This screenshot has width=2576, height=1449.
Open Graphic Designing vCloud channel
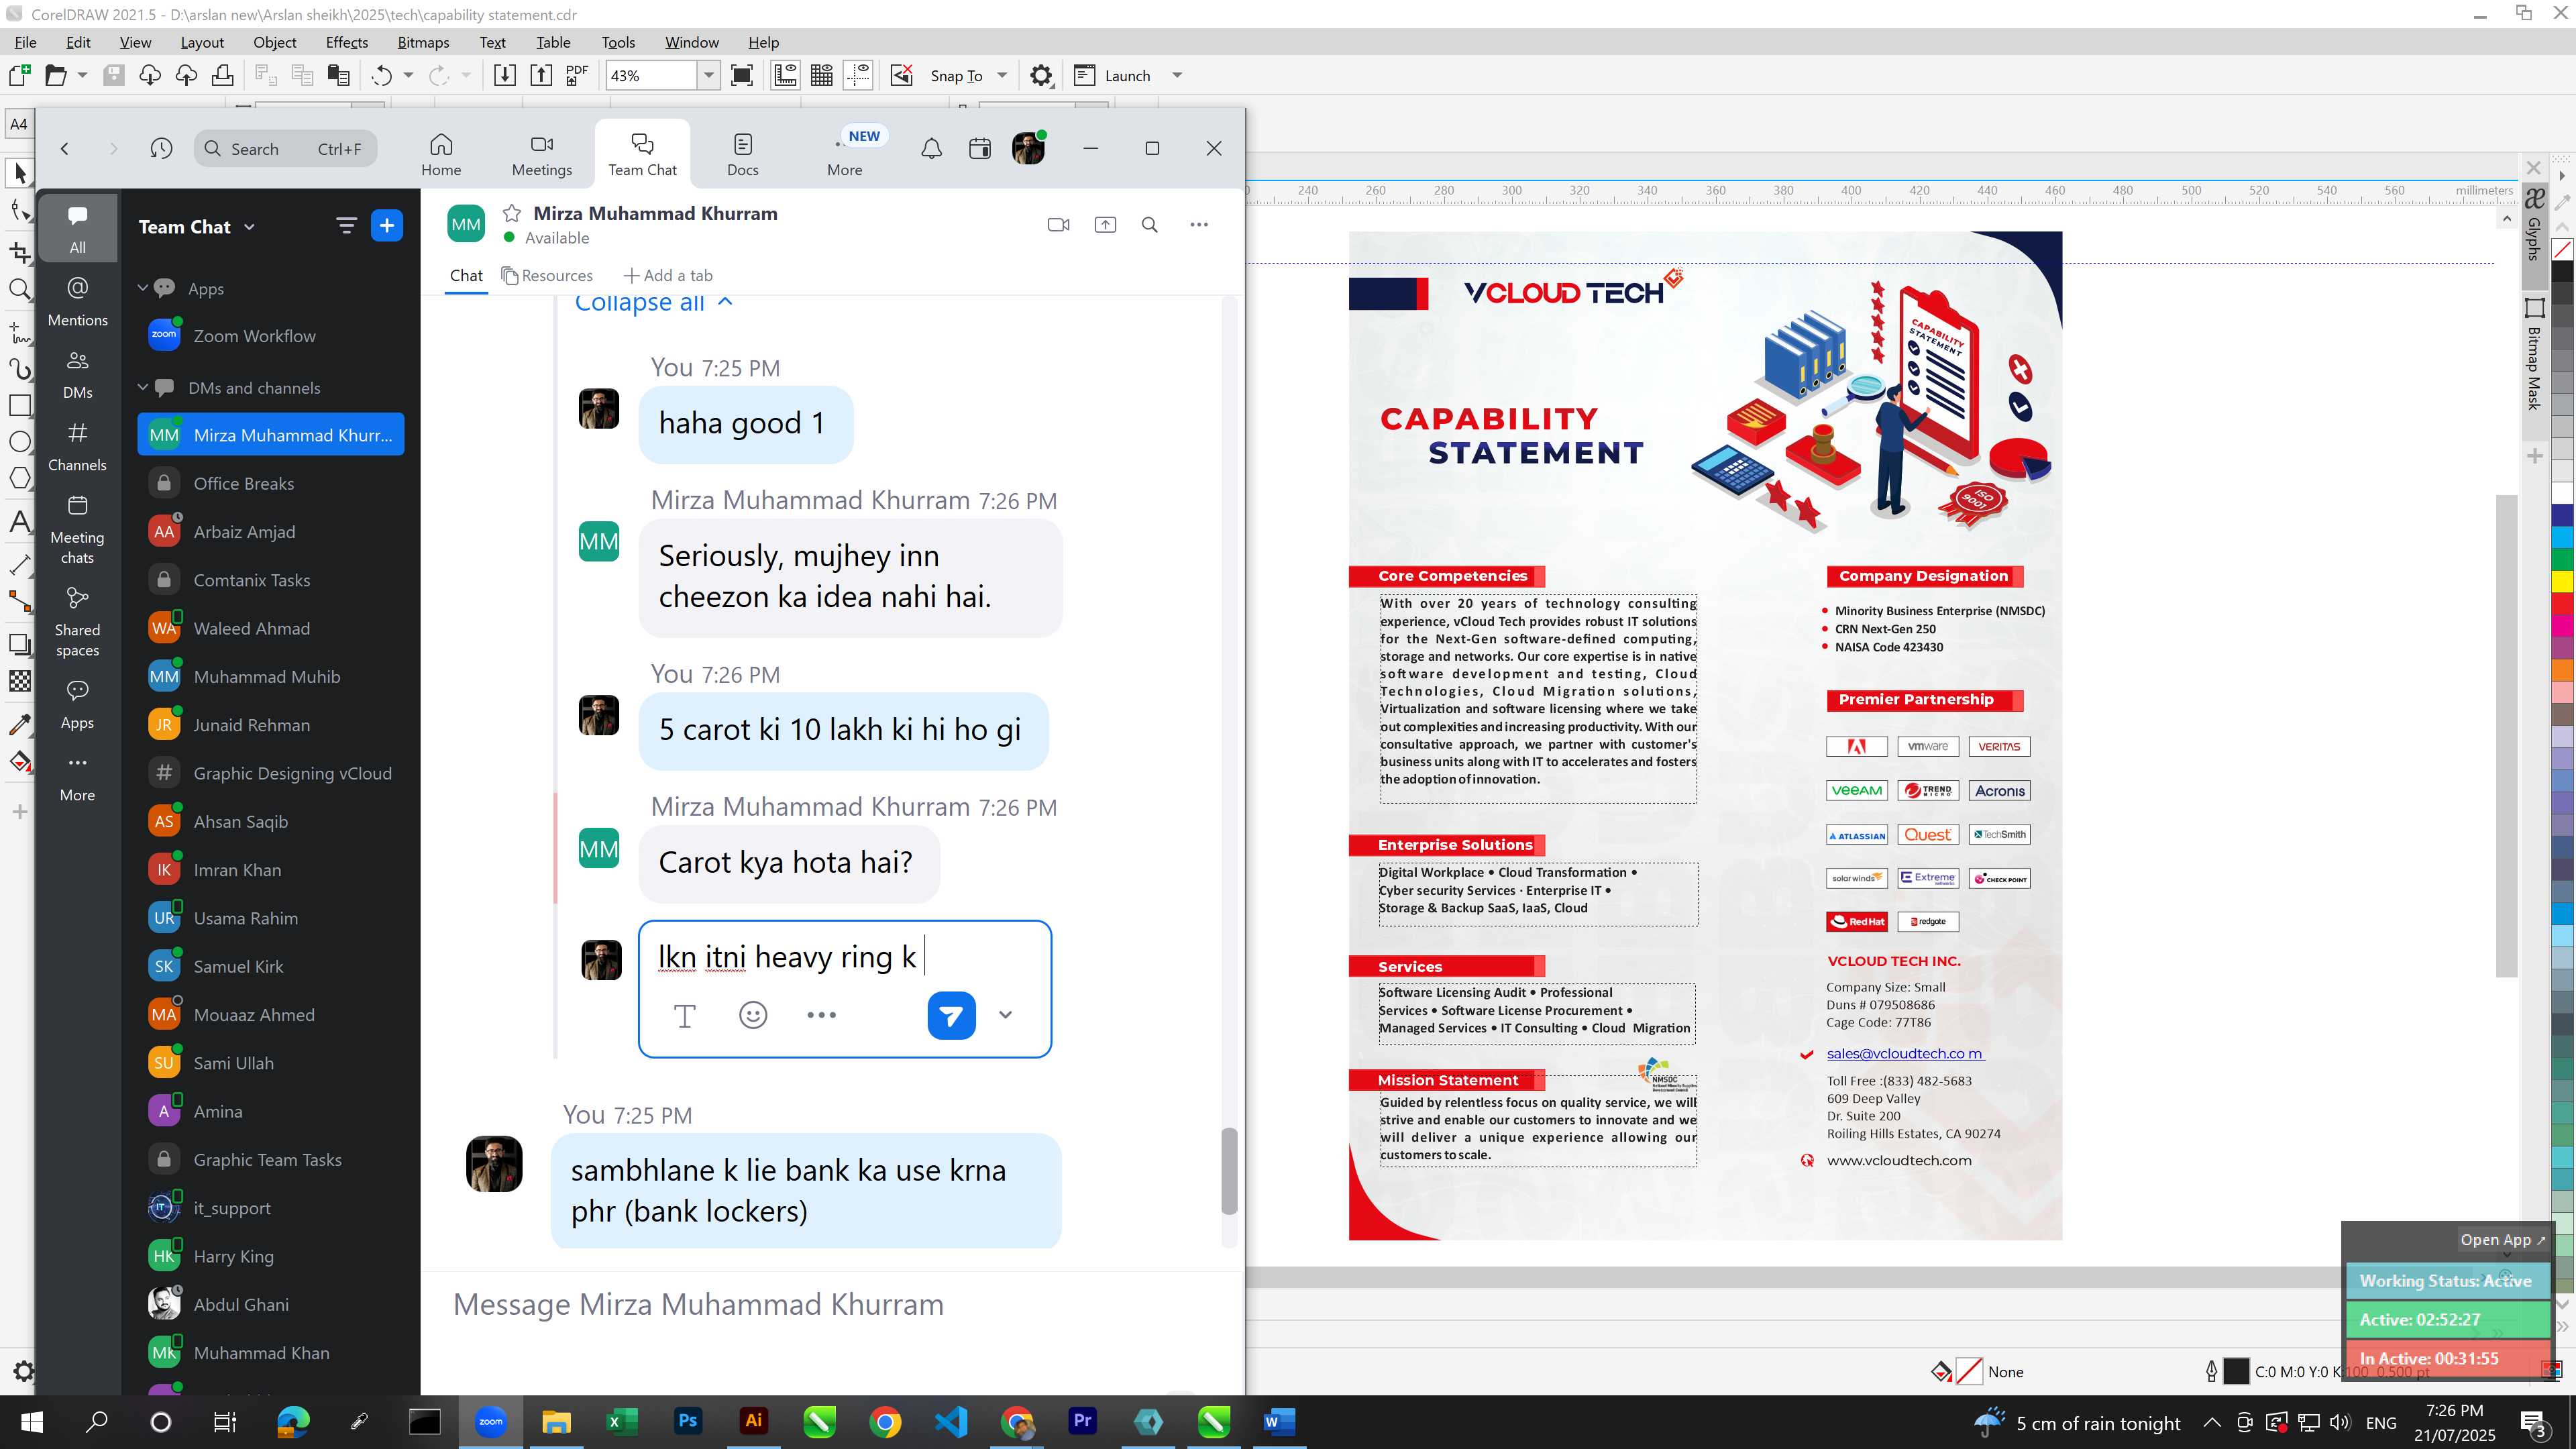click(271, 773)
